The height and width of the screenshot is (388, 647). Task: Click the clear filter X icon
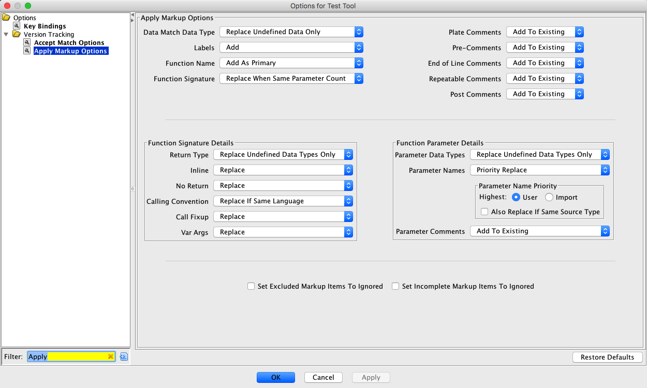click(110, 356)
